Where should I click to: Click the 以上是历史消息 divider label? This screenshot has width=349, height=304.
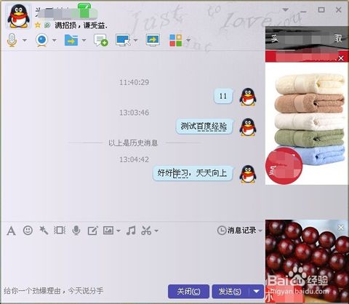click(133, 143)
